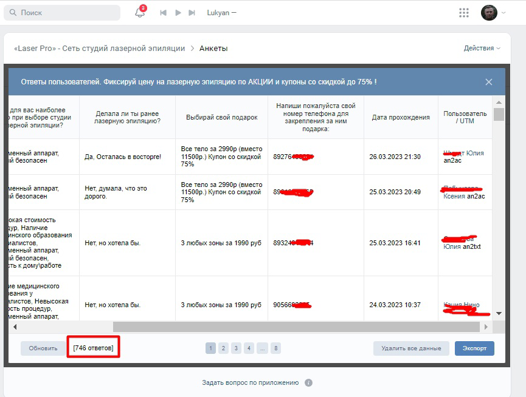Go to page 8 of answers
The width and height of the screenshot is (526, 397).
point(275,348)
